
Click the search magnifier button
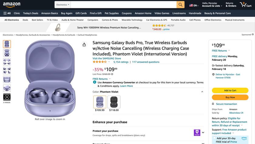coord(181,5)
